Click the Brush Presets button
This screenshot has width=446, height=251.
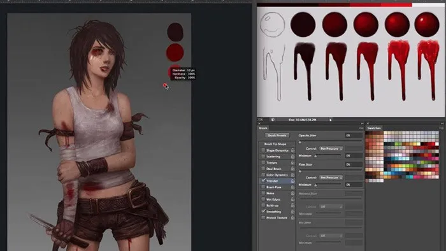pyautogui.click(x=277, y=135)
